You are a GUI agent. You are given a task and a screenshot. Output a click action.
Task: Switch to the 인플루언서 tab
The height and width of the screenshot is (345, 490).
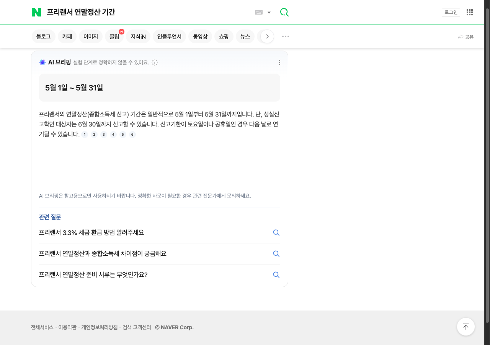pos(169,36)
